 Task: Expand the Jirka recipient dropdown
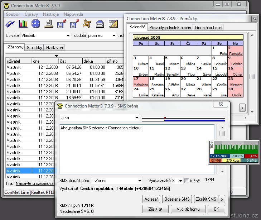pos(137,118)
